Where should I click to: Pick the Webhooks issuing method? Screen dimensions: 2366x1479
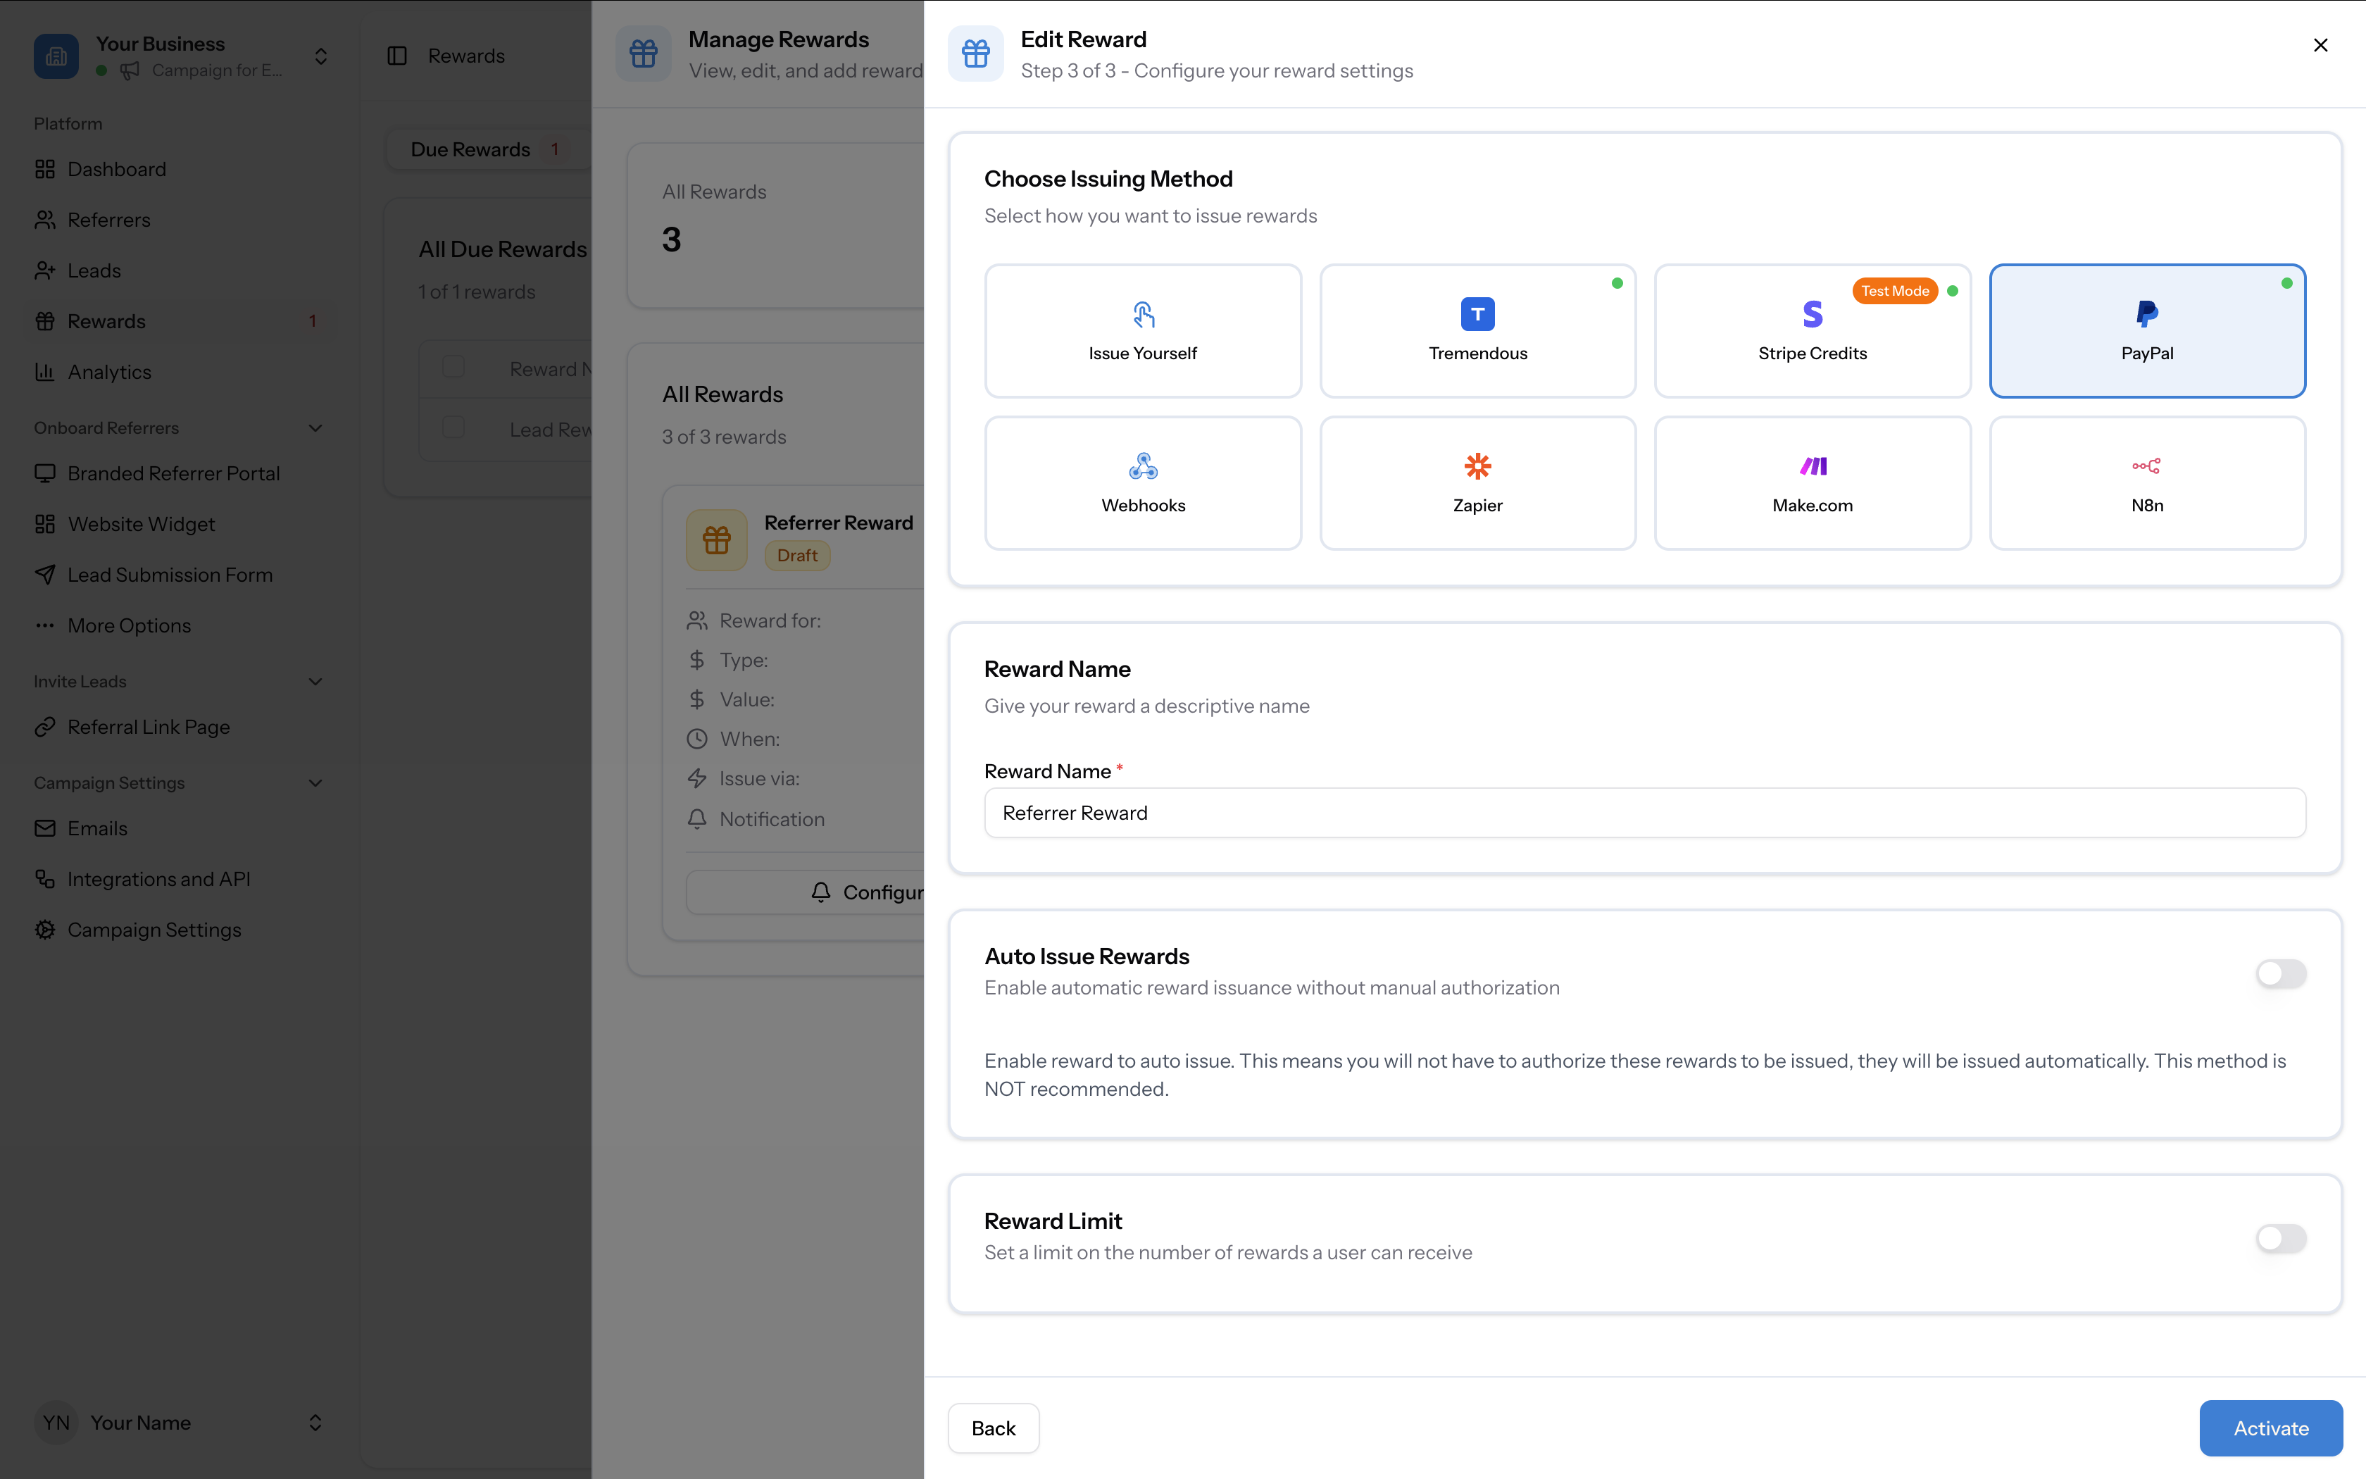(1142, 482)
